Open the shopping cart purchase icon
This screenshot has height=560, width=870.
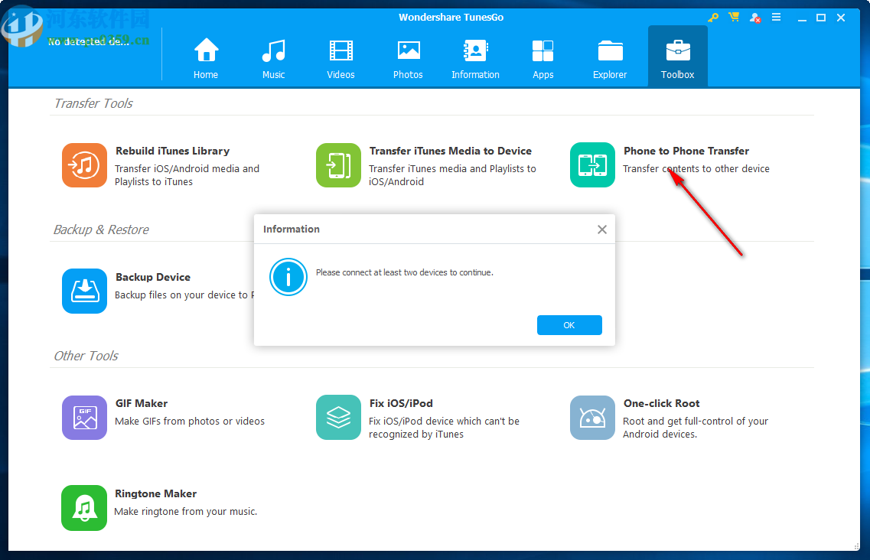(x=734, y=17)
